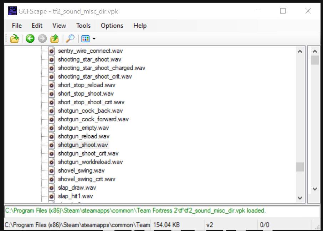Open the Find magnifier tool
Screen dimensions: 323x231
point(70,39)
